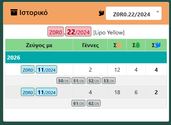Select offspring chip 53/26
Image resolution: width=171 pixels, height=125 pixels.
[109, 81]
